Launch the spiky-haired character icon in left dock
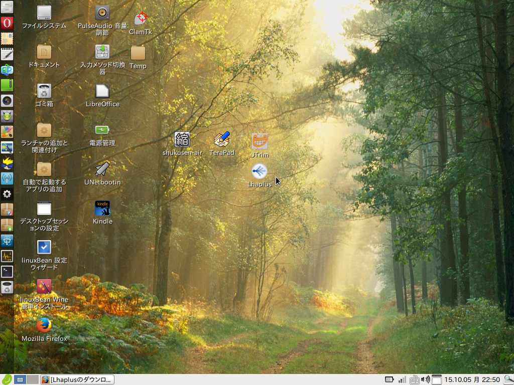 [x=7, y=163]
